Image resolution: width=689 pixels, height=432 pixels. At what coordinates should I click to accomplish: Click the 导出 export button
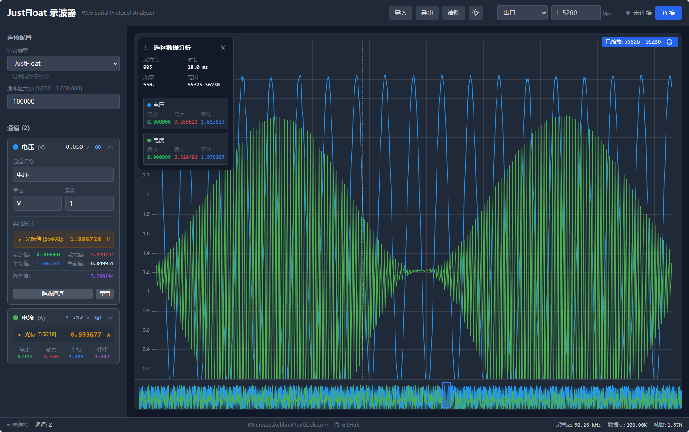427,13
